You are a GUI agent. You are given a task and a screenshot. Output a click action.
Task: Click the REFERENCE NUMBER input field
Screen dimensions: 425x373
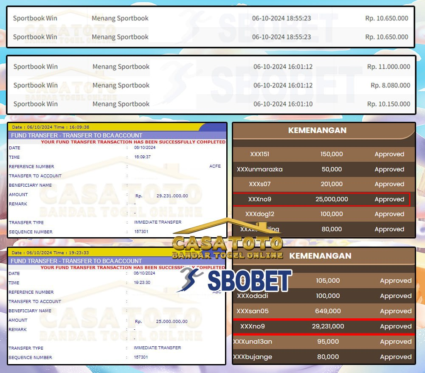coord(170,166)
